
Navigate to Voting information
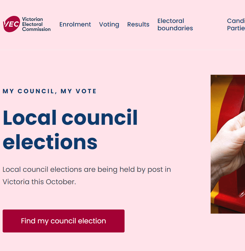(109, 24)
